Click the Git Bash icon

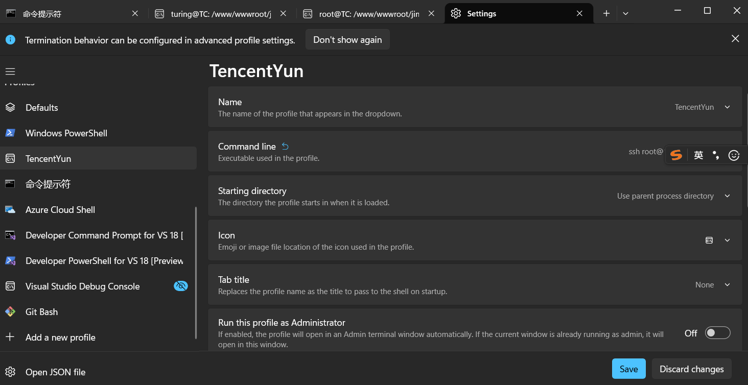click(10, 312)
